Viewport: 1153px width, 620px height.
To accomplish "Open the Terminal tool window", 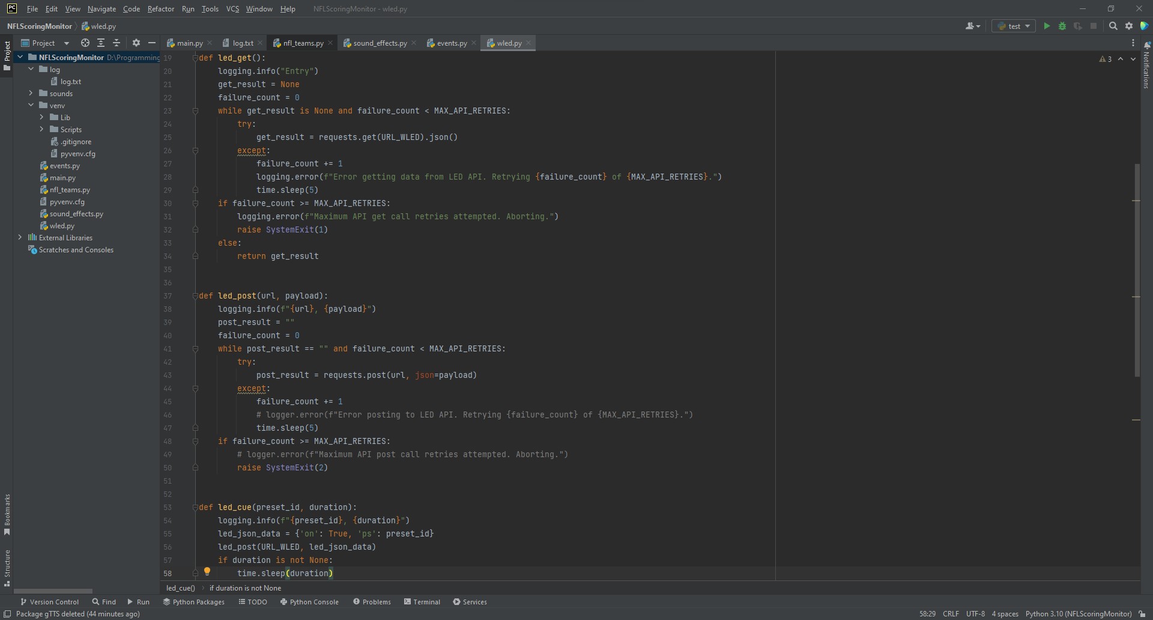I will (x=422, y=601).
